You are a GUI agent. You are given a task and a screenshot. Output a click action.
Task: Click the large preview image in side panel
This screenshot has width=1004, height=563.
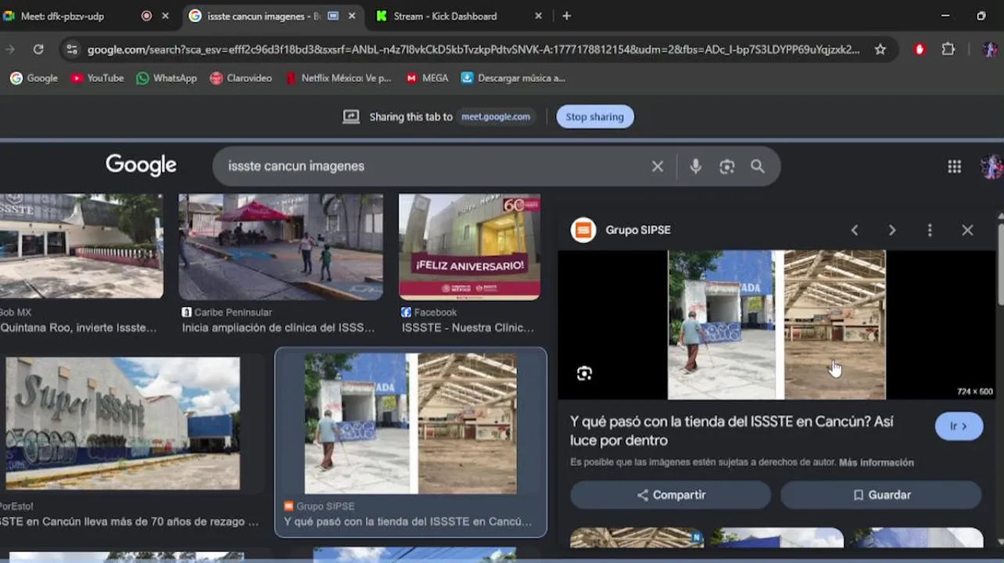tap(776, 325)
